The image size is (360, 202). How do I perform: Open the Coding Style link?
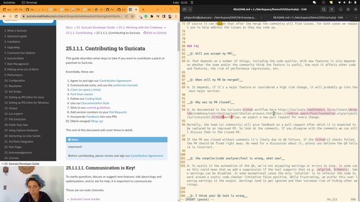[x=93, y=99]
